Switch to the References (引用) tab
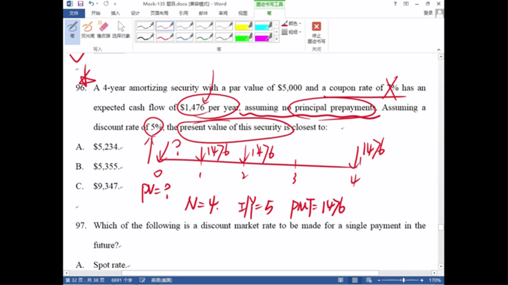 coord(184,13)
